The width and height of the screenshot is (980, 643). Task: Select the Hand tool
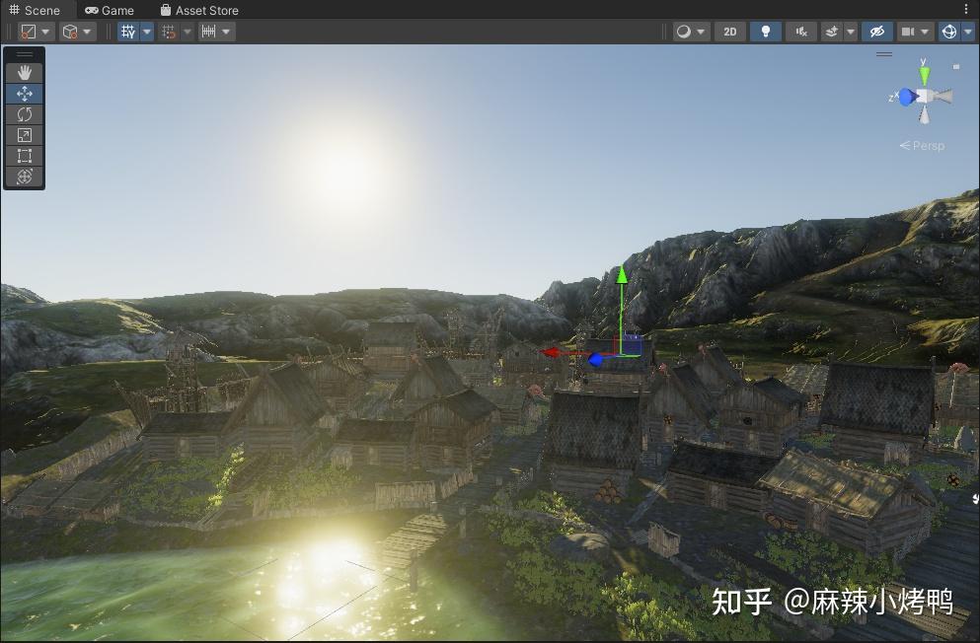click(24, 71)
